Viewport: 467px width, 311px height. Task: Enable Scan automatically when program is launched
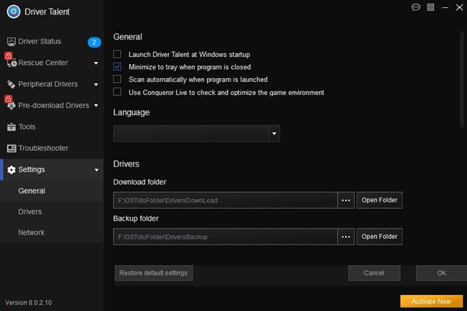(117, 79)
